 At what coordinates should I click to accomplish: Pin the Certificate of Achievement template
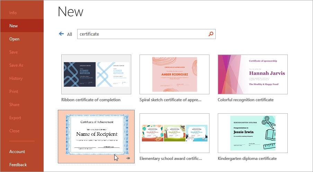[128, 158]
